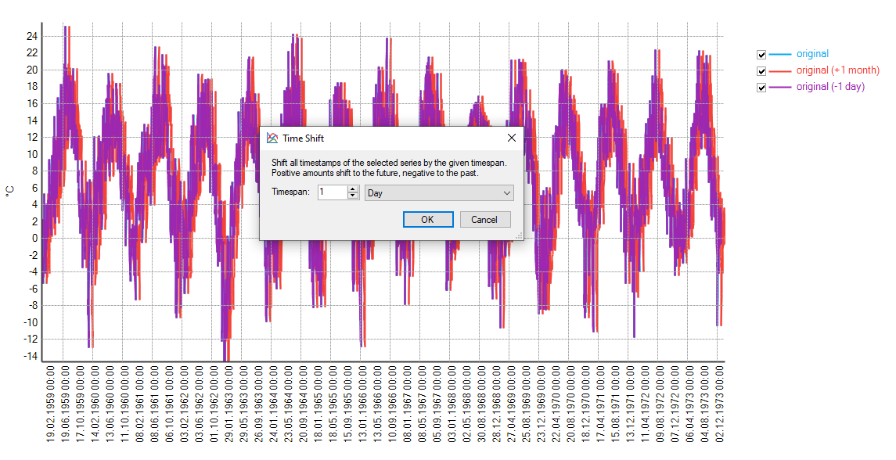896x460 pixels.
Task: Confirm the time shift with OK
Action: [427, 219]
